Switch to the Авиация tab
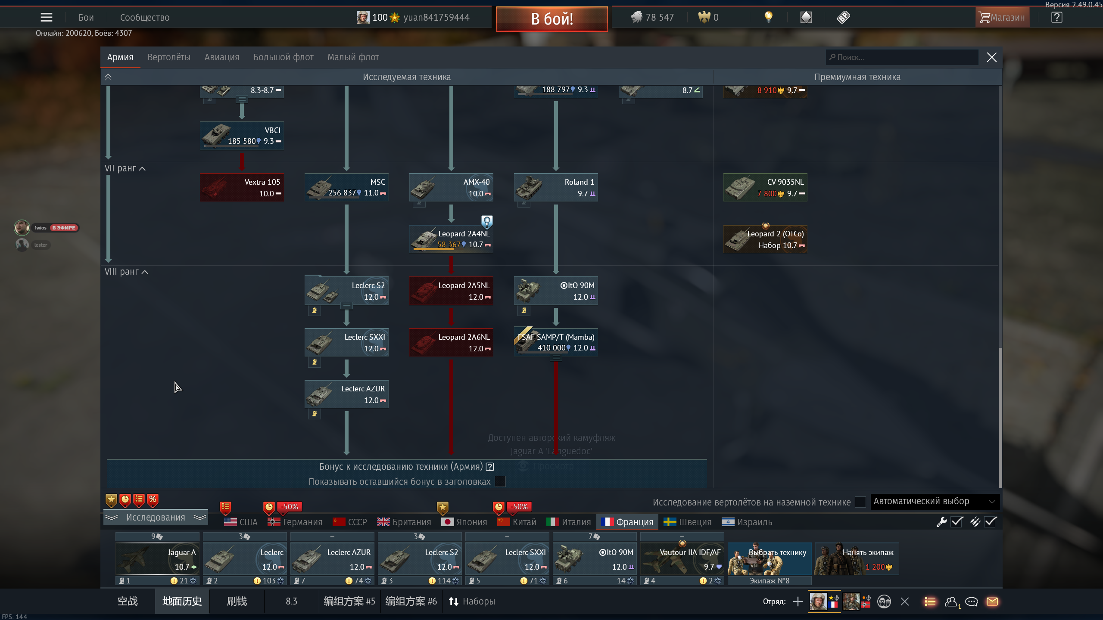Screen dimensions: 1103x620 pos(221,57)
